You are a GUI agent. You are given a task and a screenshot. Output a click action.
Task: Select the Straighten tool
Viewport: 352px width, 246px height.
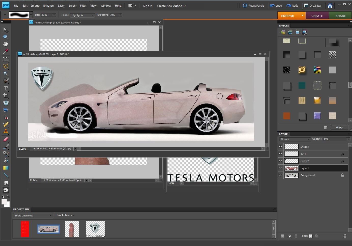pos(6,110)
